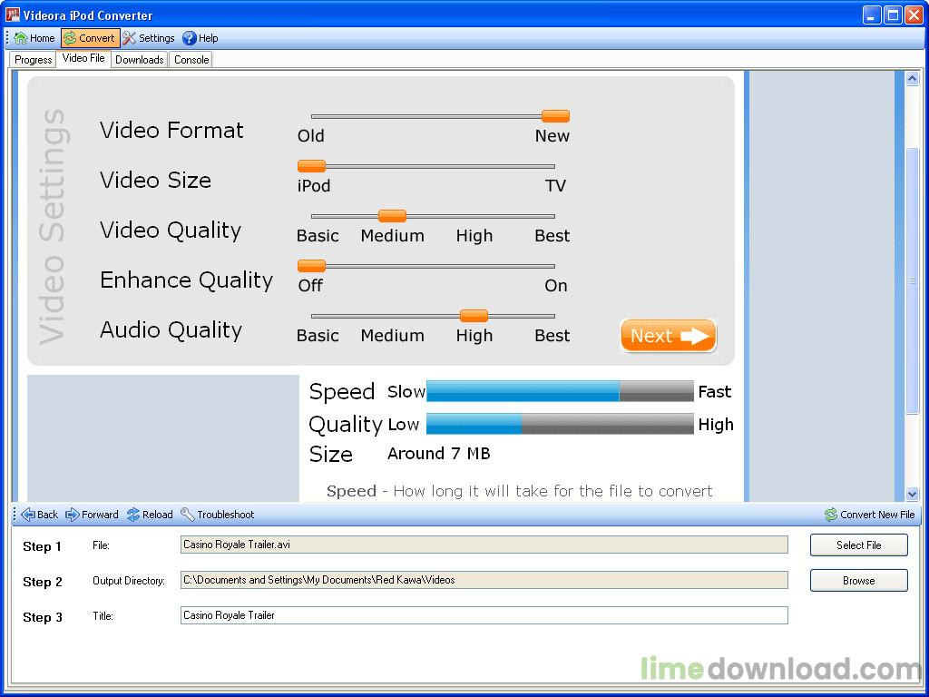The width and height of the screenshot is (929, 697).
Task: Turn Enhance Quality On
Action: (556, 286)
